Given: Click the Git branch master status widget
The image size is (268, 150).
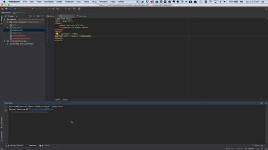Looking at the screenshot, I should 250,149.
